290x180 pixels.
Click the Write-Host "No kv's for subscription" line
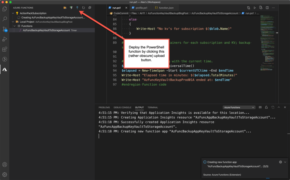(184, 29)
